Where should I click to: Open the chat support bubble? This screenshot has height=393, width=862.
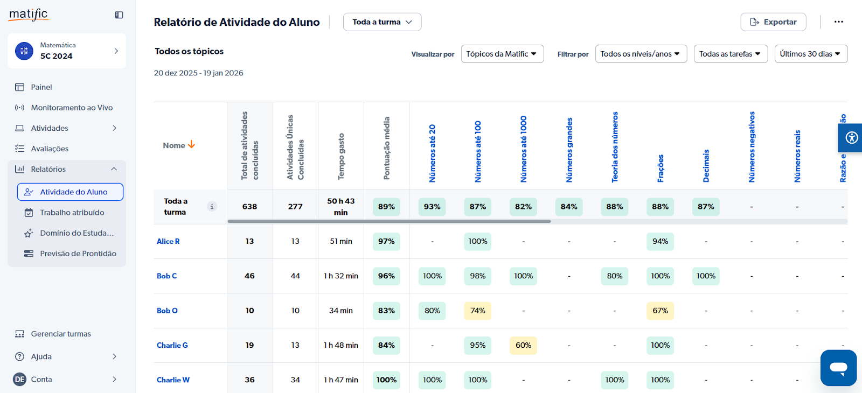(x=838, y=368)
